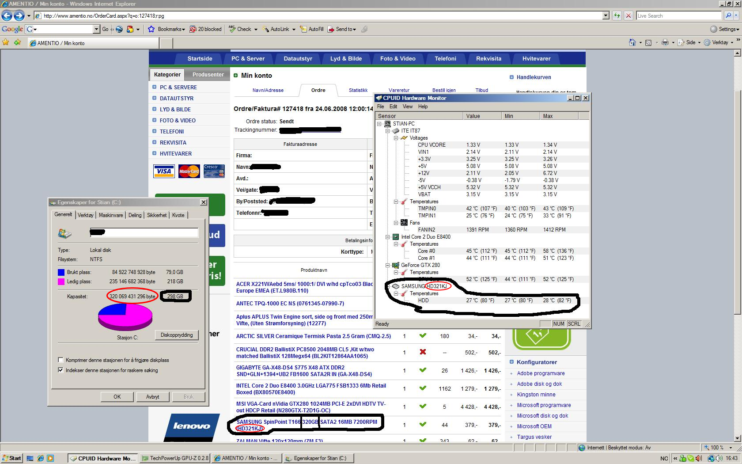
Task: Show desktop from quick launch
Action: [x=30, y=458]
